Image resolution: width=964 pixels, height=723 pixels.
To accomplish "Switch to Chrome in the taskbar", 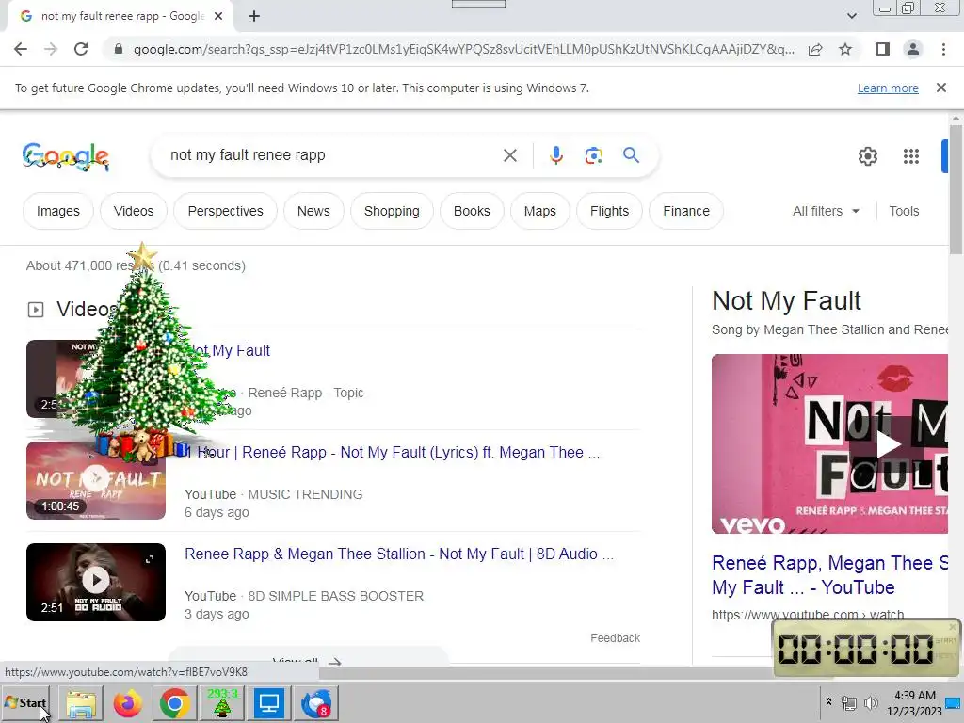I will tap(174, 703).
